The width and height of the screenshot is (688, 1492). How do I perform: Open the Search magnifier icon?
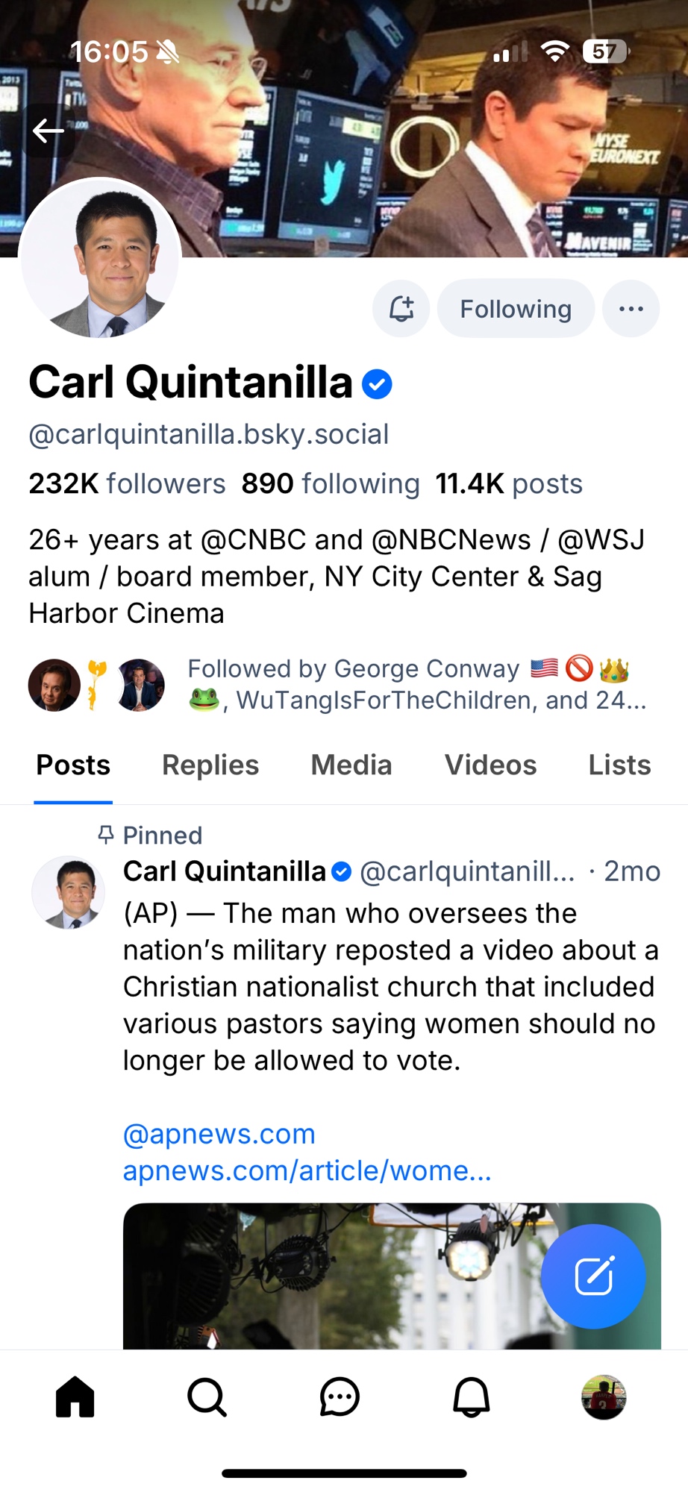(x=207, y=1397)
